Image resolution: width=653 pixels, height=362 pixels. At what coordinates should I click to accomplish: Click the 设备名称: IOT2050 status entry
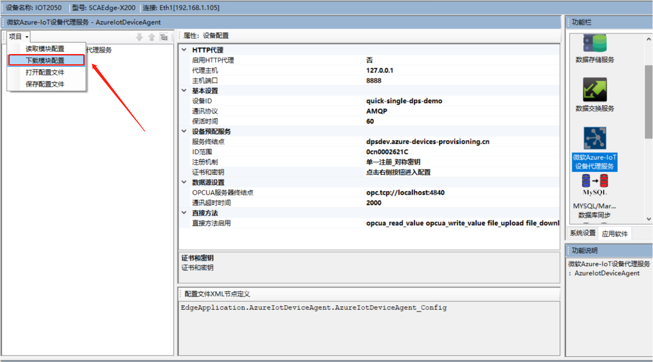34,8
